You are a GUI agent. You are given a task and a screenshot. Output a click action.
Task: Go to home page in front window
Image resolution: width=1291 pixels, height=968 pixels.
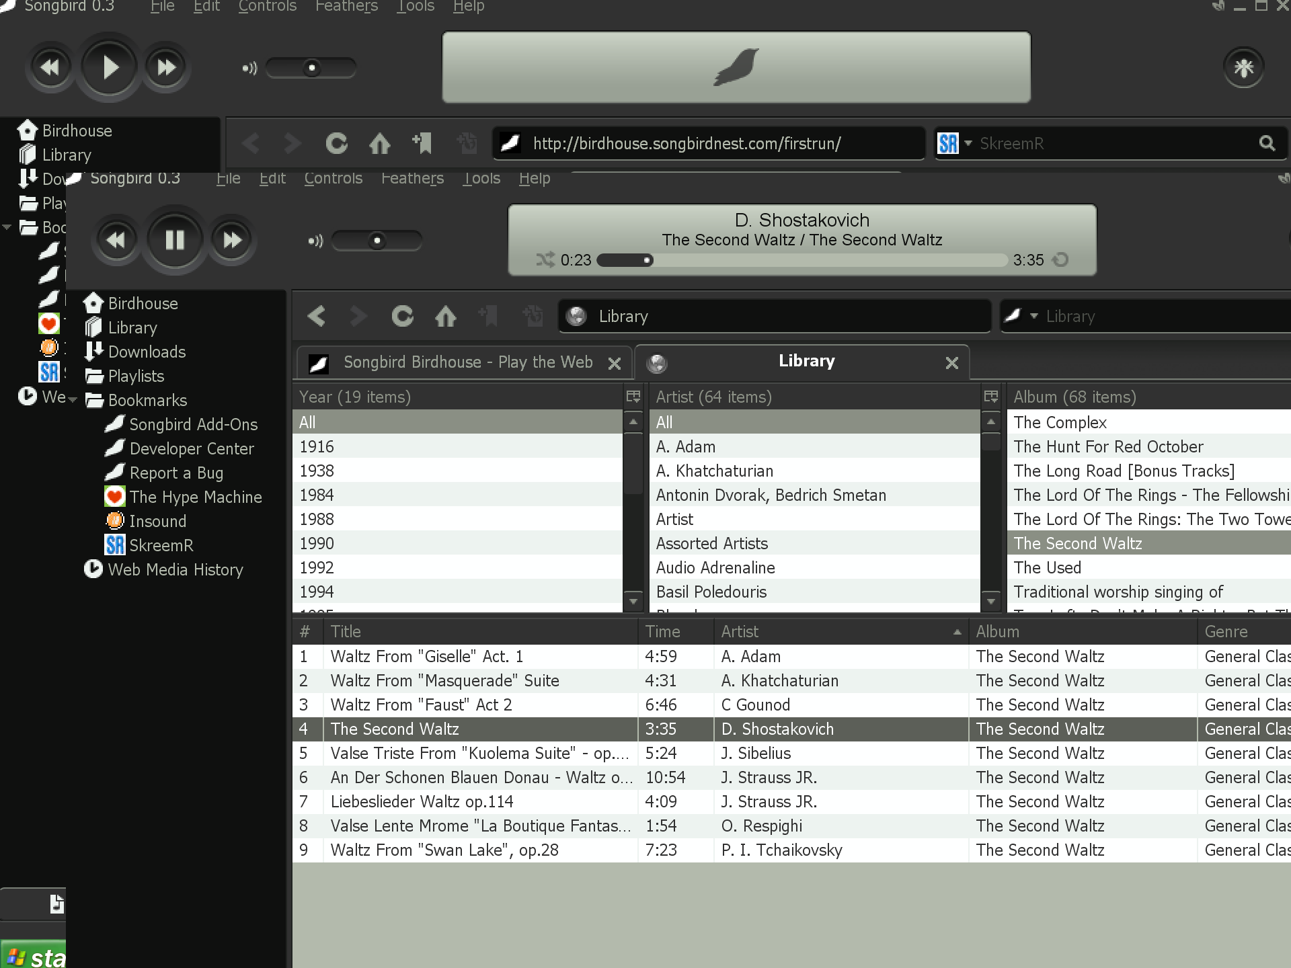click(x=446, y=316)
